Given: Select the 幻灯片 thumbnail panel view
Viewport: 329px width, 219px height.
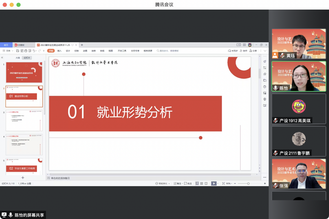Looking at the screenshot, I should (27, 58).
